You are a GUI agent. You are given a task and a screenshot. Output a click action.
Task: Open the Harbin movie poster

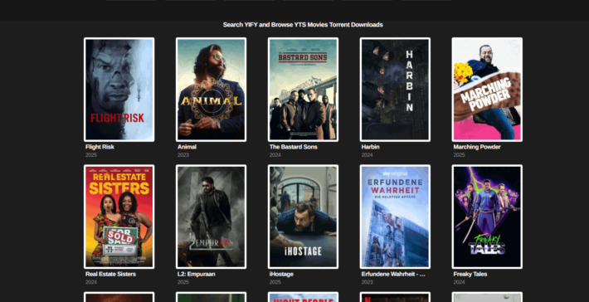[395, 90]
